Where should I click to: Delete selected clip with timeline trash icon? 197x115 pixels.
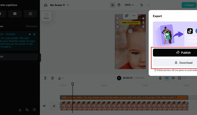pos(52,78)
